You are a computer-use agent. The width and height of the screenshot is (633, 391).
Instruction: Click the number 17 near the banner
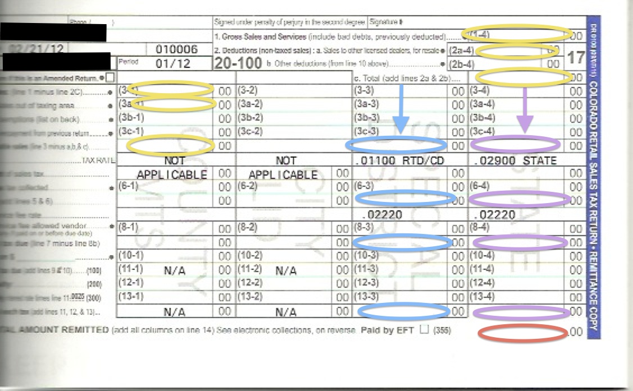click(x=576, y=57)
